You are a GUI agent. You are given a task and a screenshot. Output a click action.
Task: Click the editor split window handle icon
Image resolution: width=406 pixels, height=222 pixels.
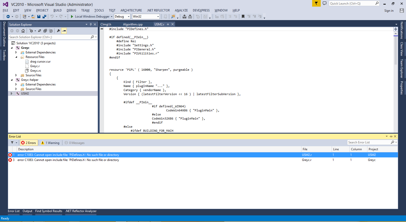[396, 29]
